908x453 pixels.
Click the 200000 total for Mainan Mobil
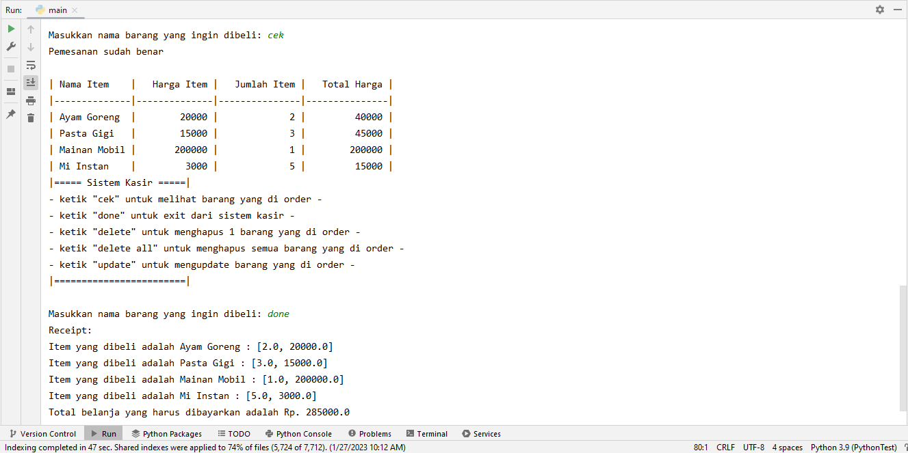[x=366, y=150]
